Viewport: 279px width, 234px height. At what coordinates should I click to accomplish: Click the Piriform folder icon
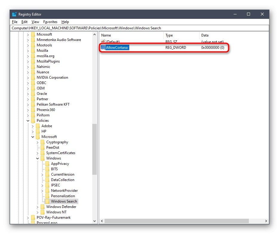tap(33, 115)
